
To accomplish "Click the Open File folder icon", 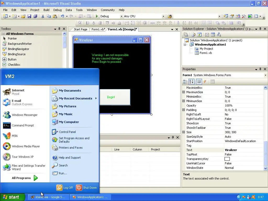I will tap(23, 16).
